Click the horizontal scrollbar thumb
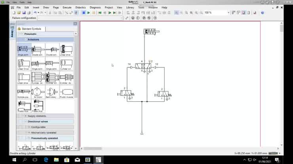 pos(93,149)
